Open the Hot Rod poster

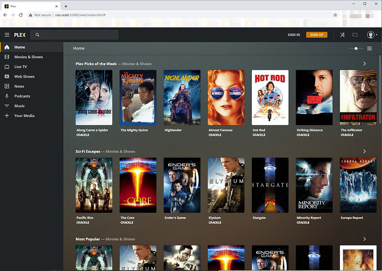point(270,98)
